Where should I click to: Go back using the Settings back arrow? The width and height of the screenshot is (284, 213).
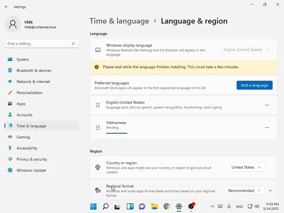[7, 7]
